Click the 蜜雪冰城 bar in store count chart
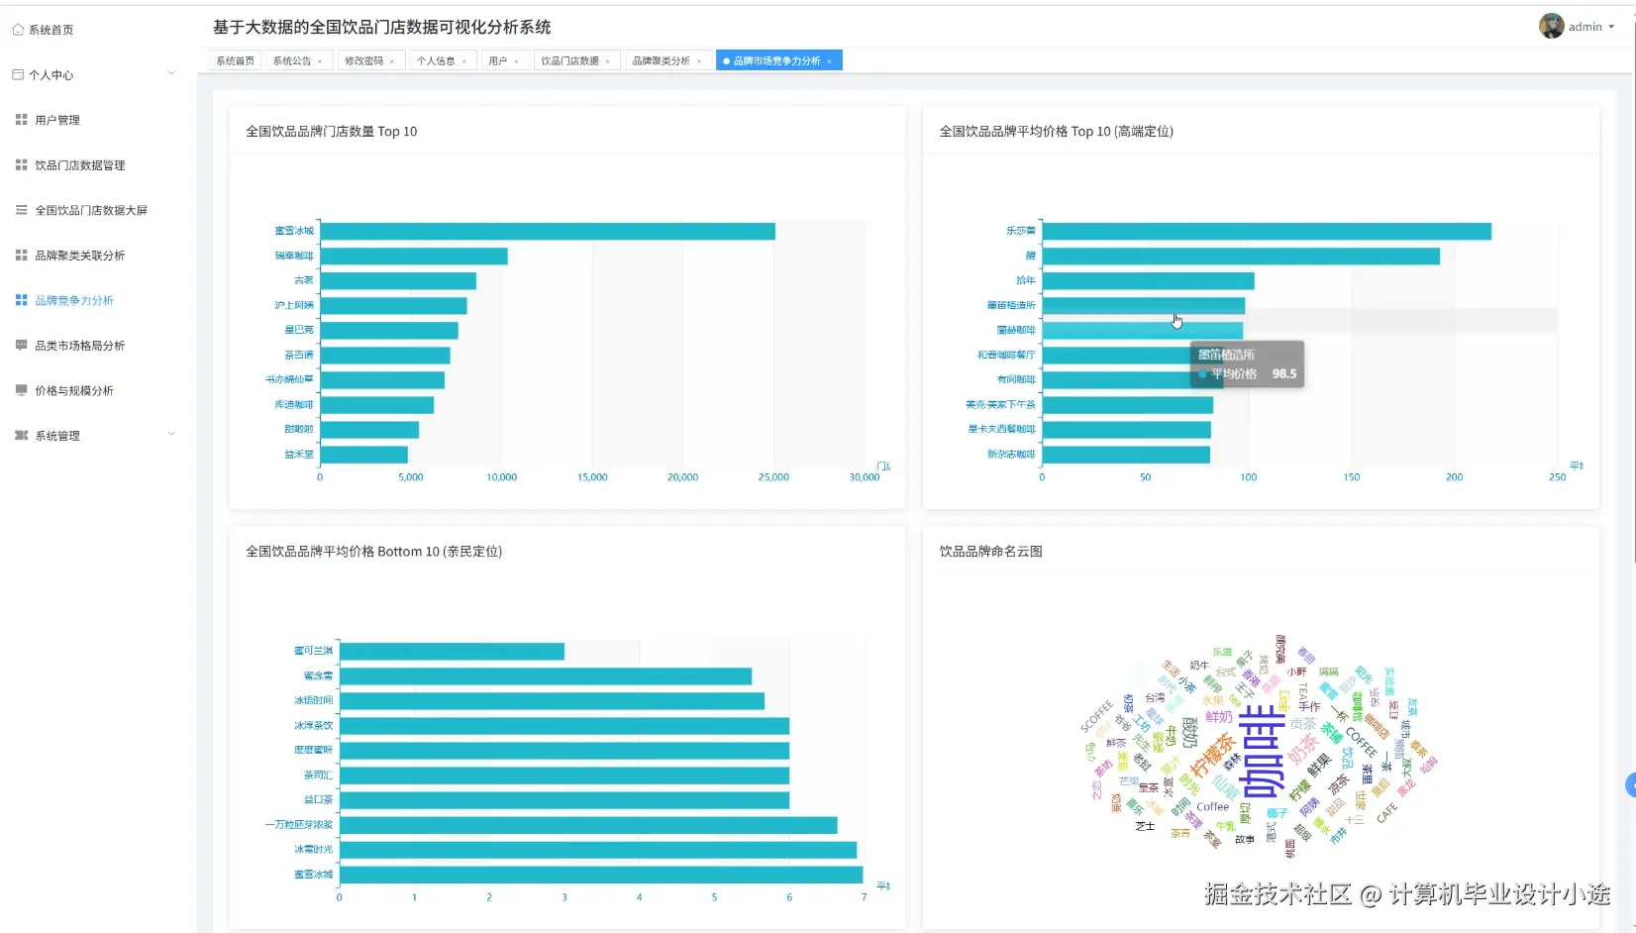 (548, 231)
